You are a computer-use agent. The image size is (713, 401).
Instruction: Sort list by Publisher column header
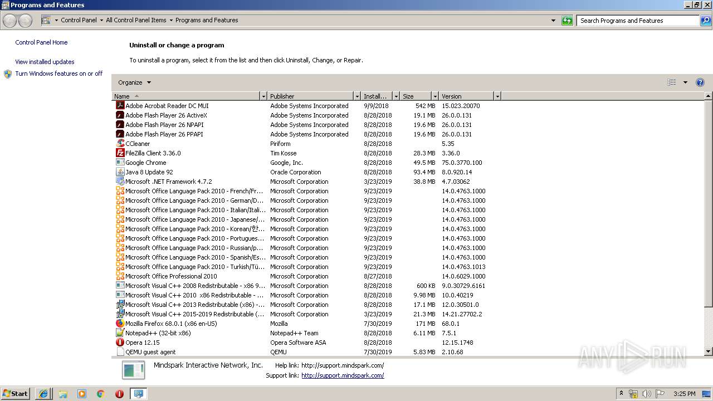click(x=311, y=96)
